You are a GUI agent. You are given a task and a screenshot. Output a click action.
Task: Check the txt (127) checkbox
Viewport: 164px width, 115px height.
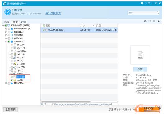coord(12,45)
